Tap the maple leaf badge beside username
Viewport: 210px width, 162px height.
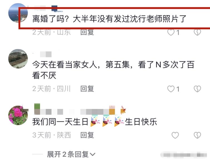[123, 110]
